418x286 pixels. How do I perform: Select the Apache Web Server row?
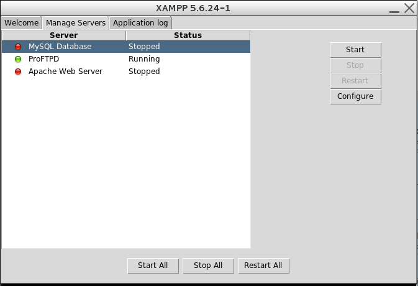pyautogui.click(x=126, y=71)
